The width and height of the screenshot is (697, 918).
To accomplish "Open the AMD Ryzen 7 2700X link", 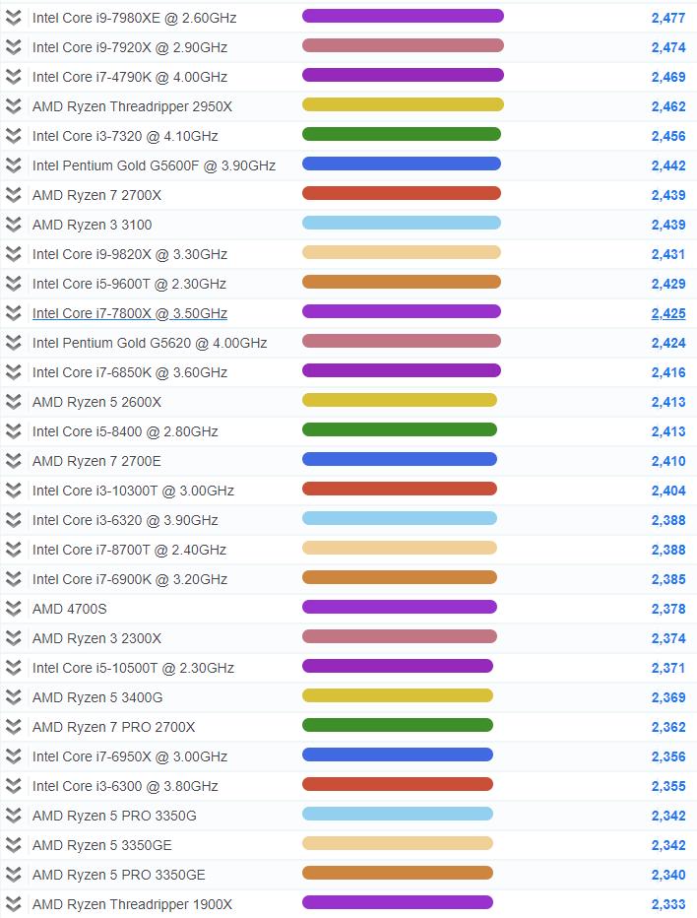I will coord(96,196).
